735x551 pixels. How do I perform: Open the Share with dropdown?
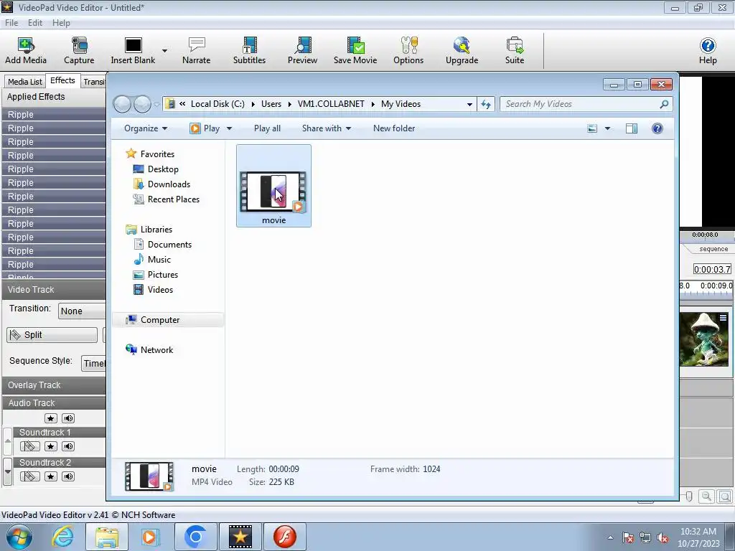tap(327, 128)
